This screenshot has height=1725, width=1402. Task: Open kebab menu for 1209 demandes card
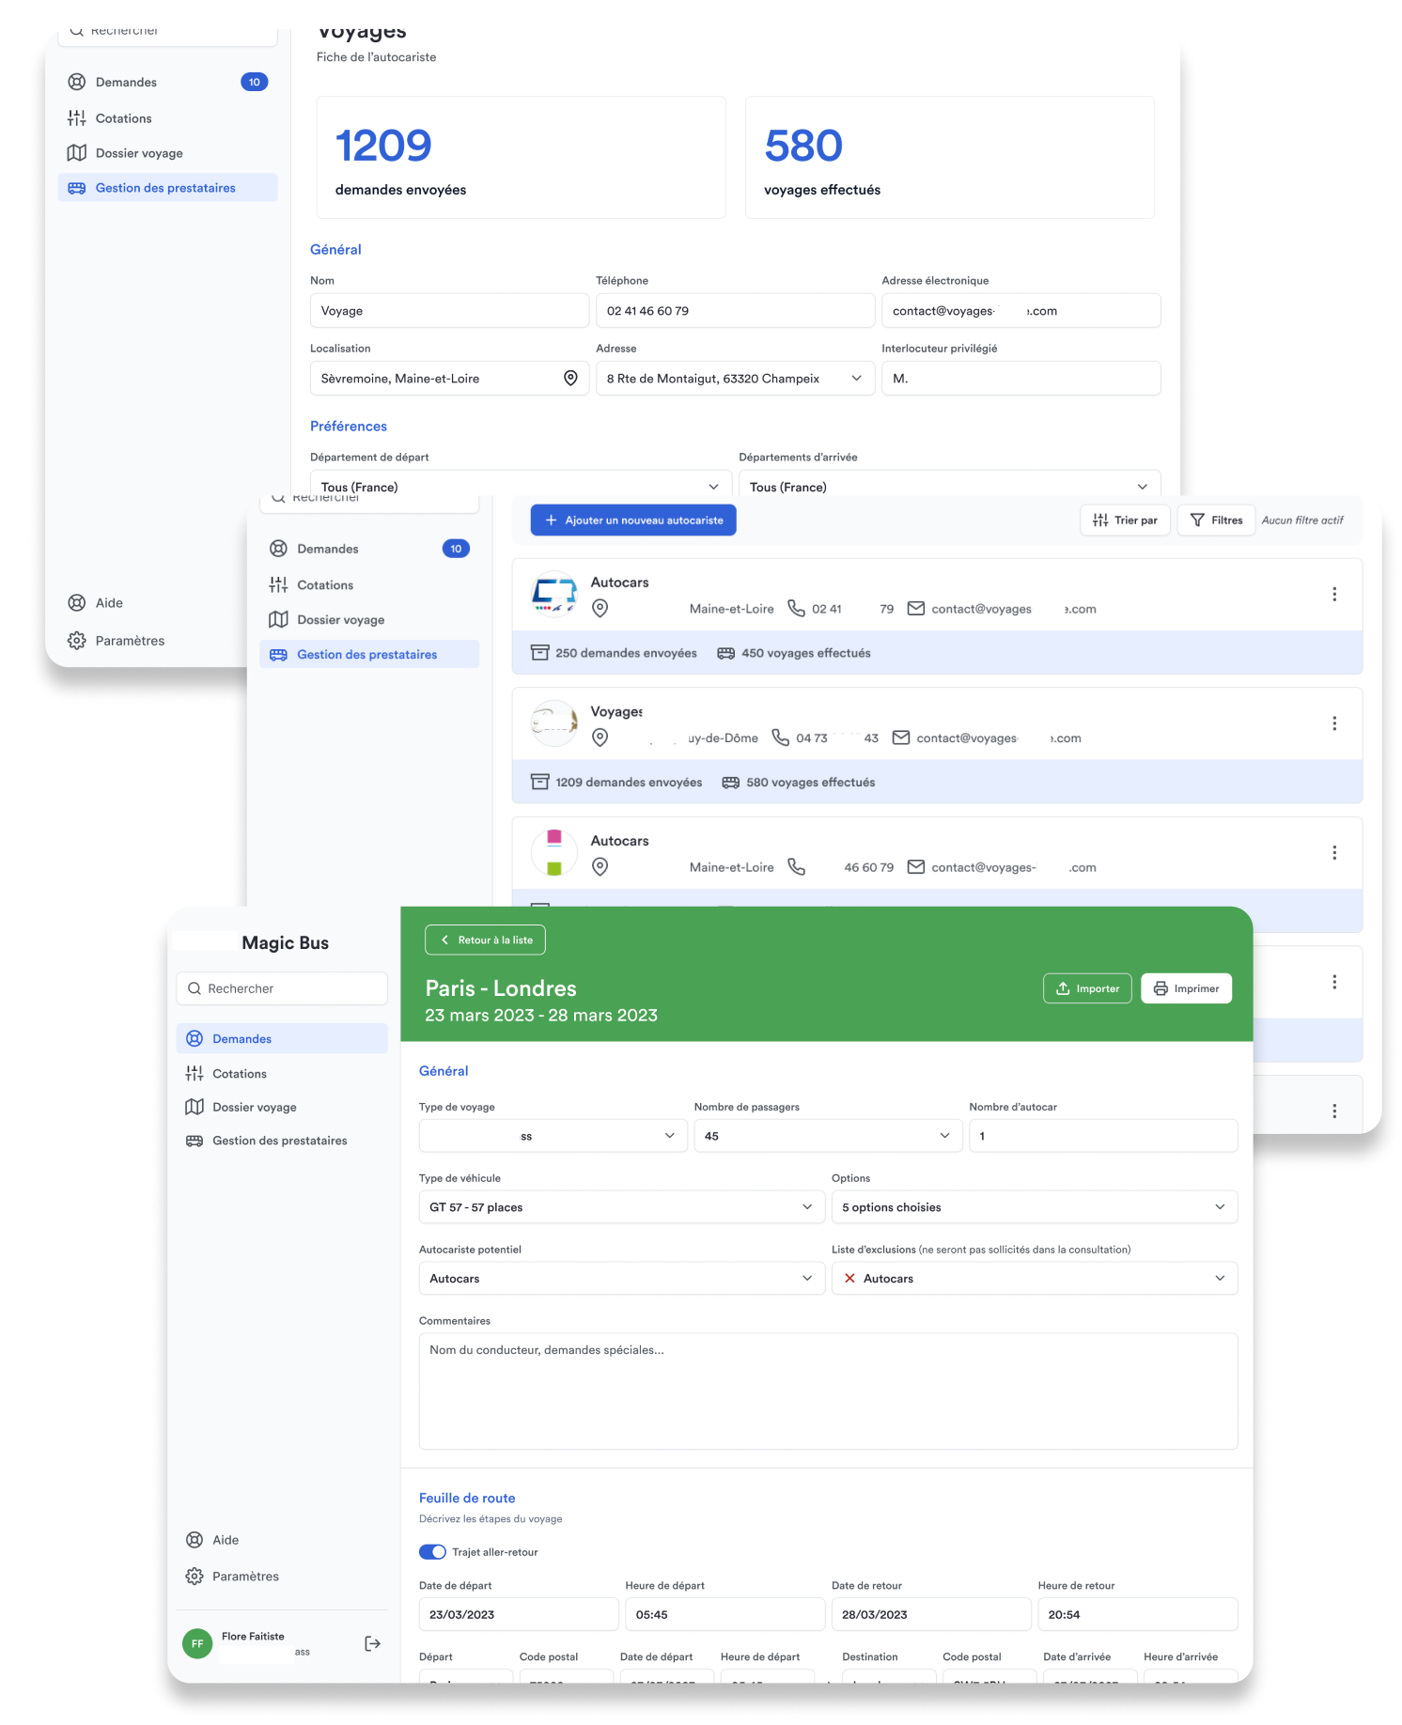(1333, 723)
